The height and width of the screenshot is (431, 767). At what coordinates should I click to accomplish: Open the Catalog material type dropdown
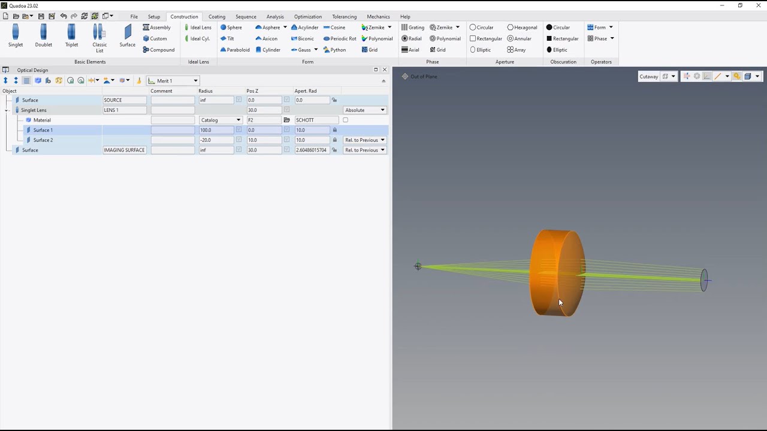point(221,120)
